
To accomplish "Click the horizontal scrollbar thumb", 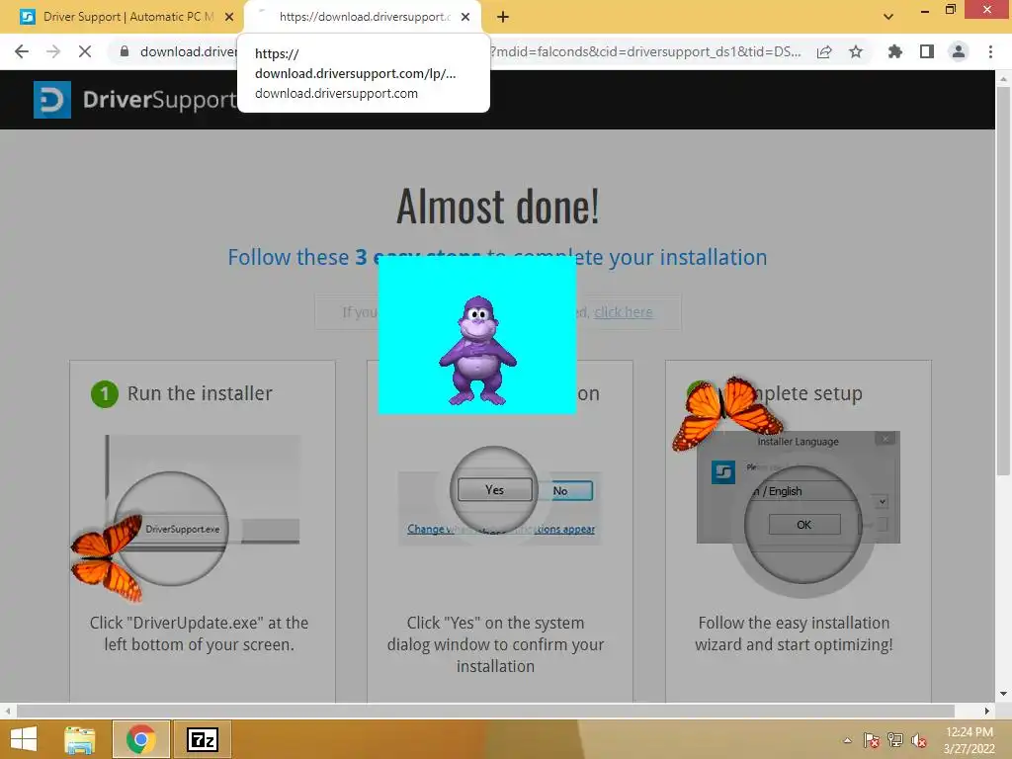I will [485, 711].
